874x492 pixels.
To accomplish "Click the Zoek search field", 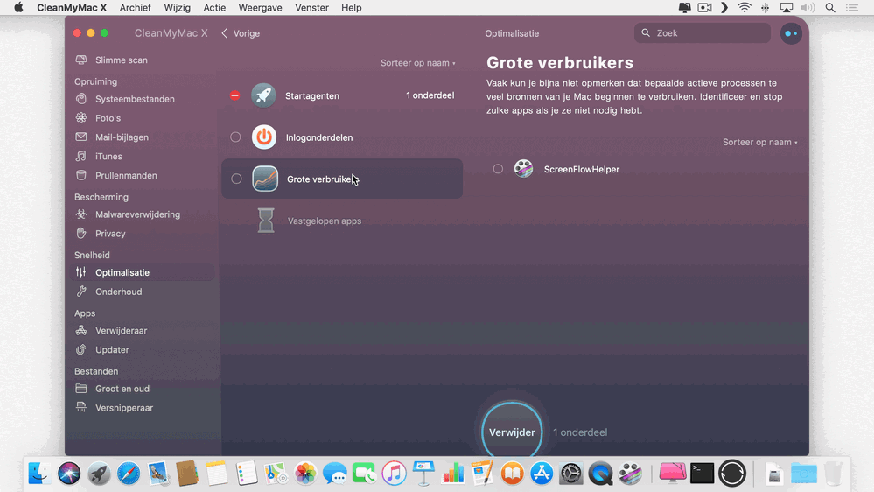I will [703, 33].
